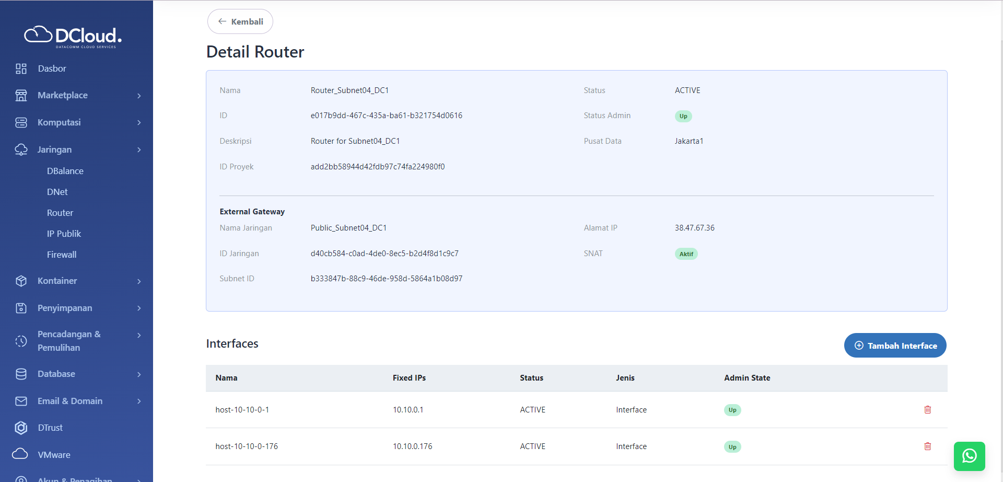This screenshot has width=1003, height=482.
Task: Click the Komputasi sidebar icon
Action: [21, 122]
